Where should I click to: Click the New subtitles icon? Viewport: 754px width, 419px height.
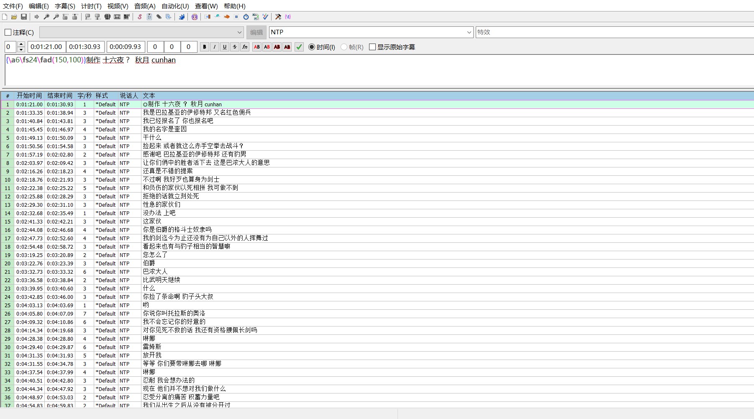(5, 17)
